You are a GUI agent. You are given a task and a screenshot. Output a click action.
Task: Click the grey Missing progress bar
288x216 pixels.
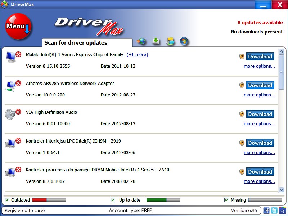pyautogui.click(x=265, y=200)
